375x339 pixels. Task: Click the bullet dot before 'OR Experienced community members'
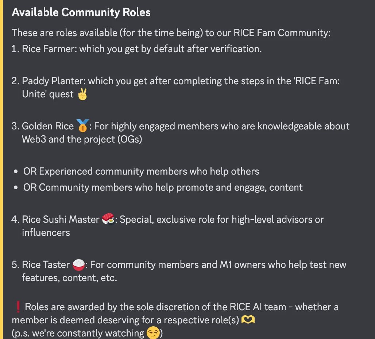pyautogui.click(x=16, y=172)
